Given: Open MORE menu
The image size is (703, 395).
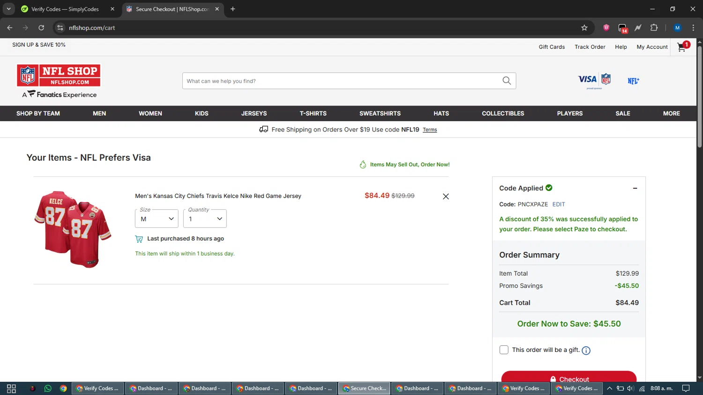Looking at the screenshot, I should point(671,113).
